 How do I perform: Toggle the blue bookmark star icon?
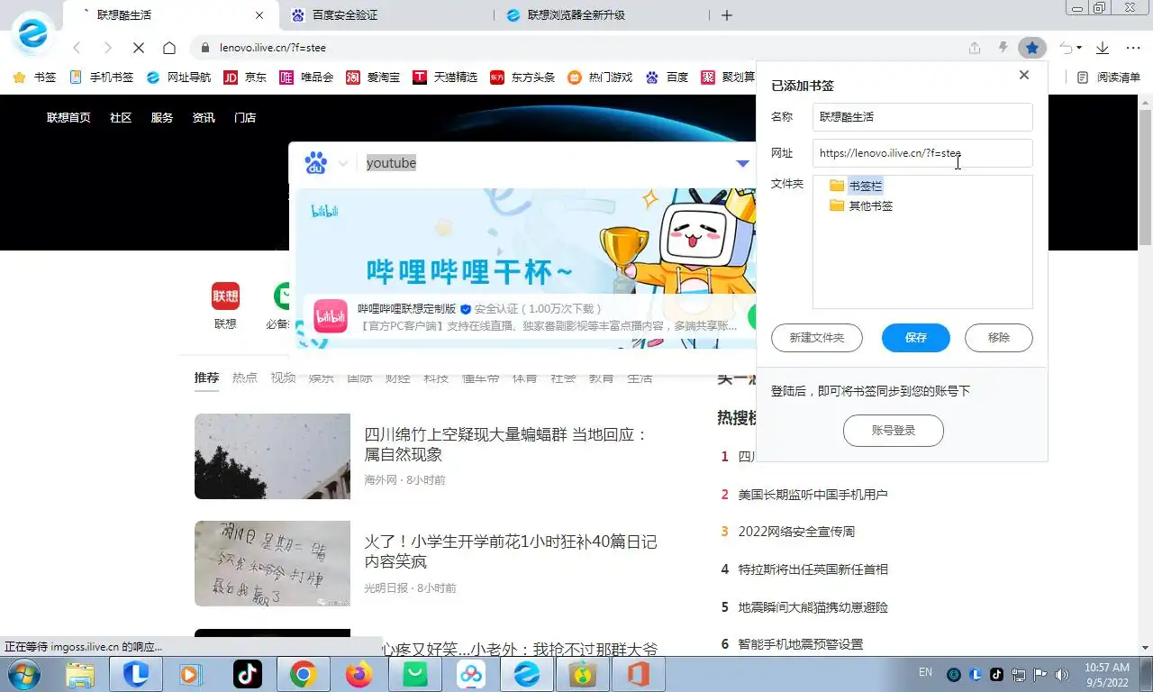[x=1032, y=48]
